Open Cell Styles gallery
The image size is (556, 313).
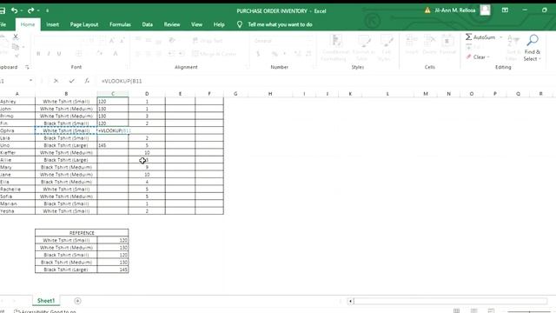pyautogui.click(x=386, y=48)
